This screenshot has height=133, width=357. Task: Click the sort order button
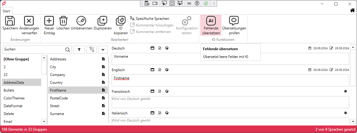pyautogui.click(x=91, y=50)
